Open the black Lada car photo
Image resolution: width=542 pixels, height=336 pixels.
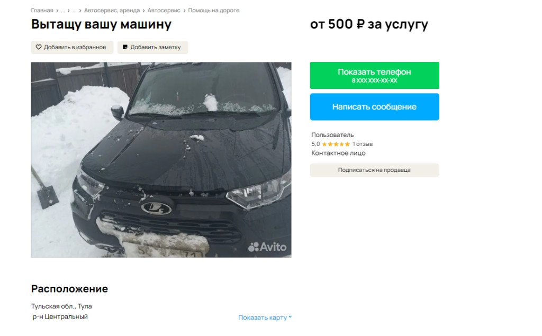[161, 160]
